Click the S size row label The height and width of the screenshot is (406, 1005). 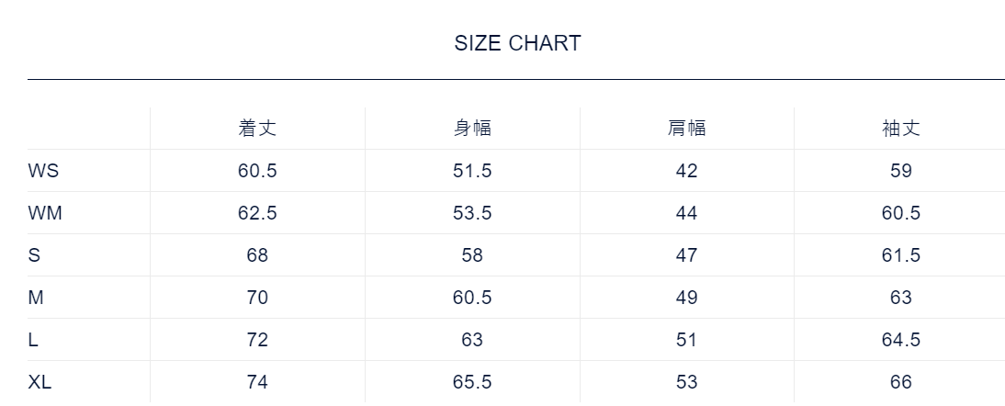pos(34,255)
